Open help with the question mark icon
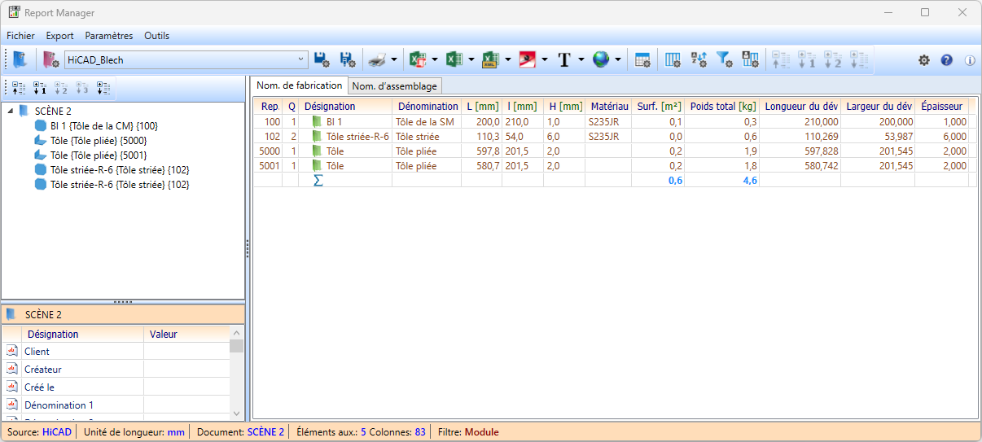This screenshot has width=982, height=442. pos(946,59)
